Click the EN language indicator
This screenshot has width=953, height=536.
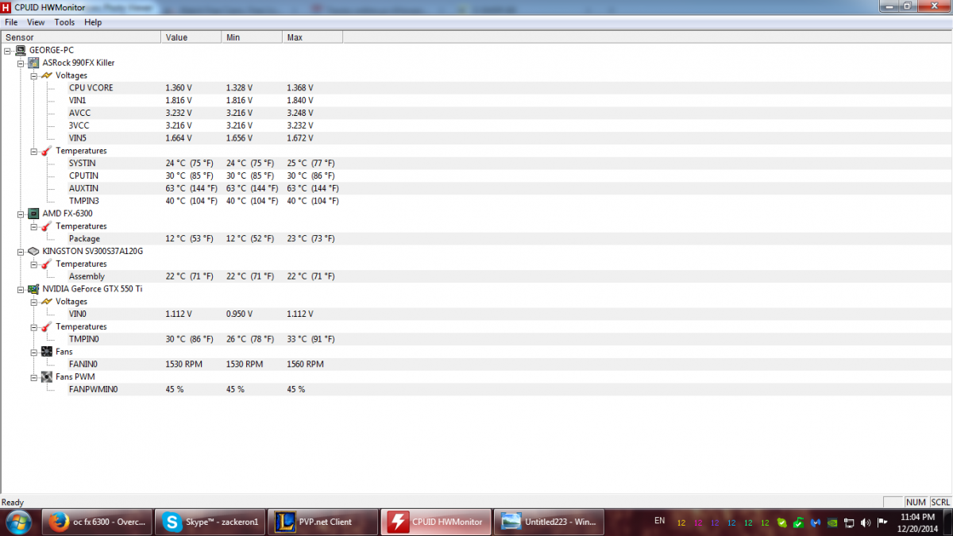(x=660, y=521)
